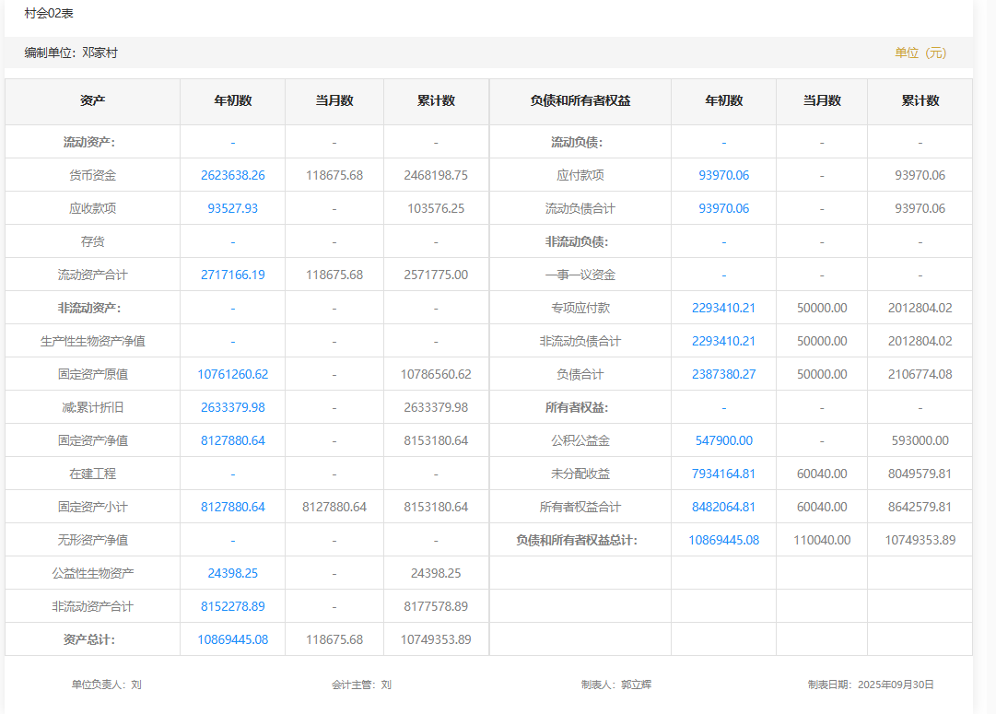The height and width of the screenshot is (714, 996).
Task: Select the 固定资产原值 年初数 link 10761260.62
Action: point(232,374)
